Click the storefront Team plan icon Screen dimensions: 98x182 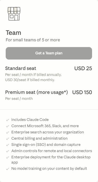[x=14, y=14]
